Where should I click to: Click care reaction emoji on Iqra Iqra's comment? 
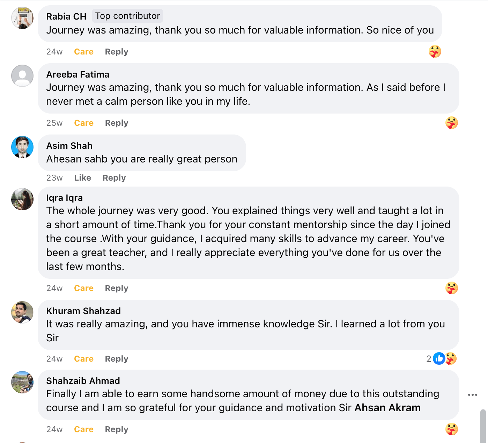(451, 288)
